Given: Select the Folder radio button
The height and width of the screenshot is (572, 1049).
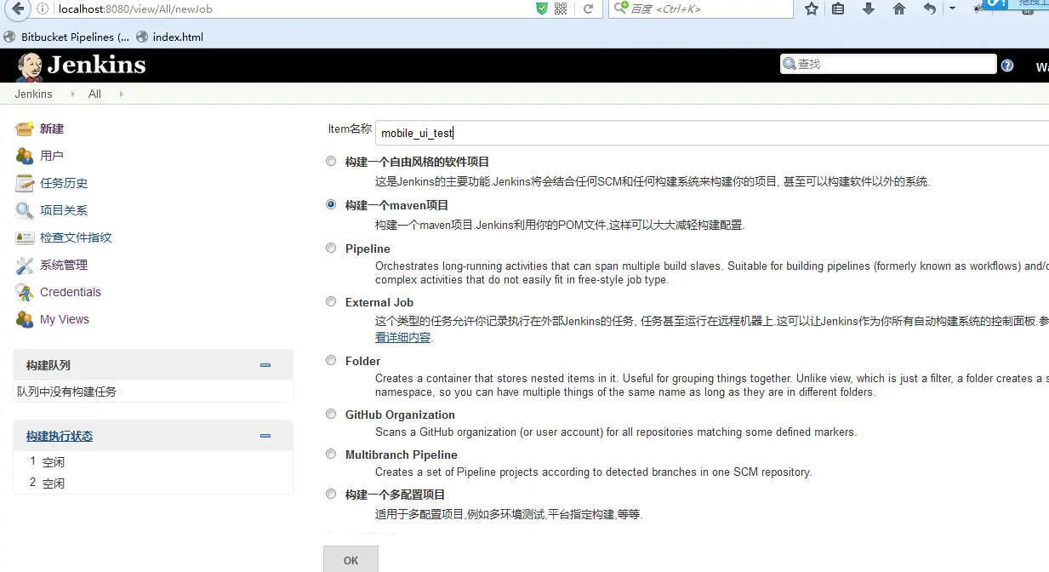Looking at the screenshot, I should point(331,360).
